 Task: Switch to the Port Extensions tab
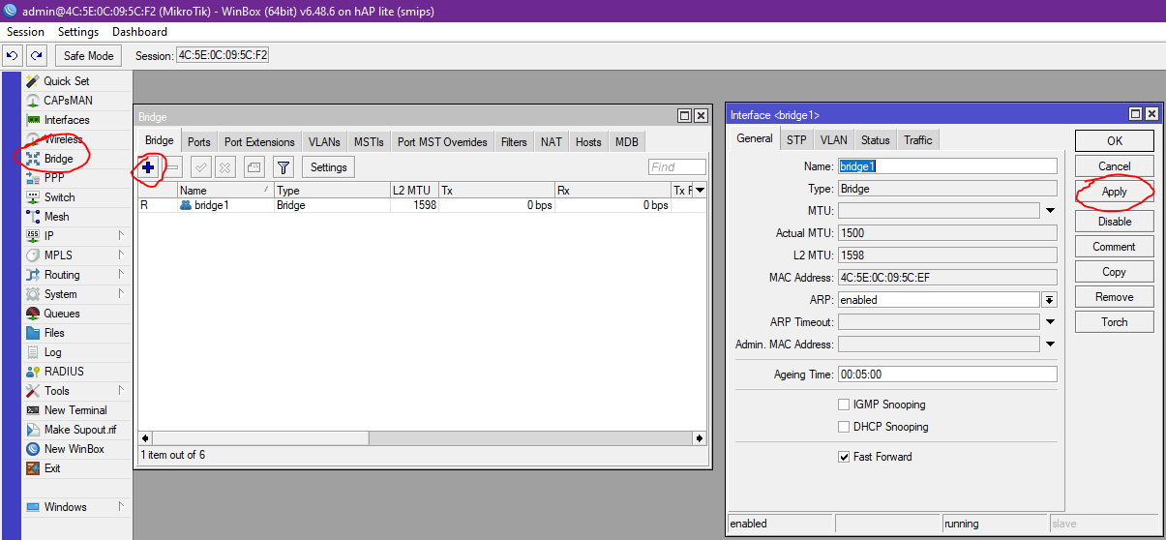point(259,142)
